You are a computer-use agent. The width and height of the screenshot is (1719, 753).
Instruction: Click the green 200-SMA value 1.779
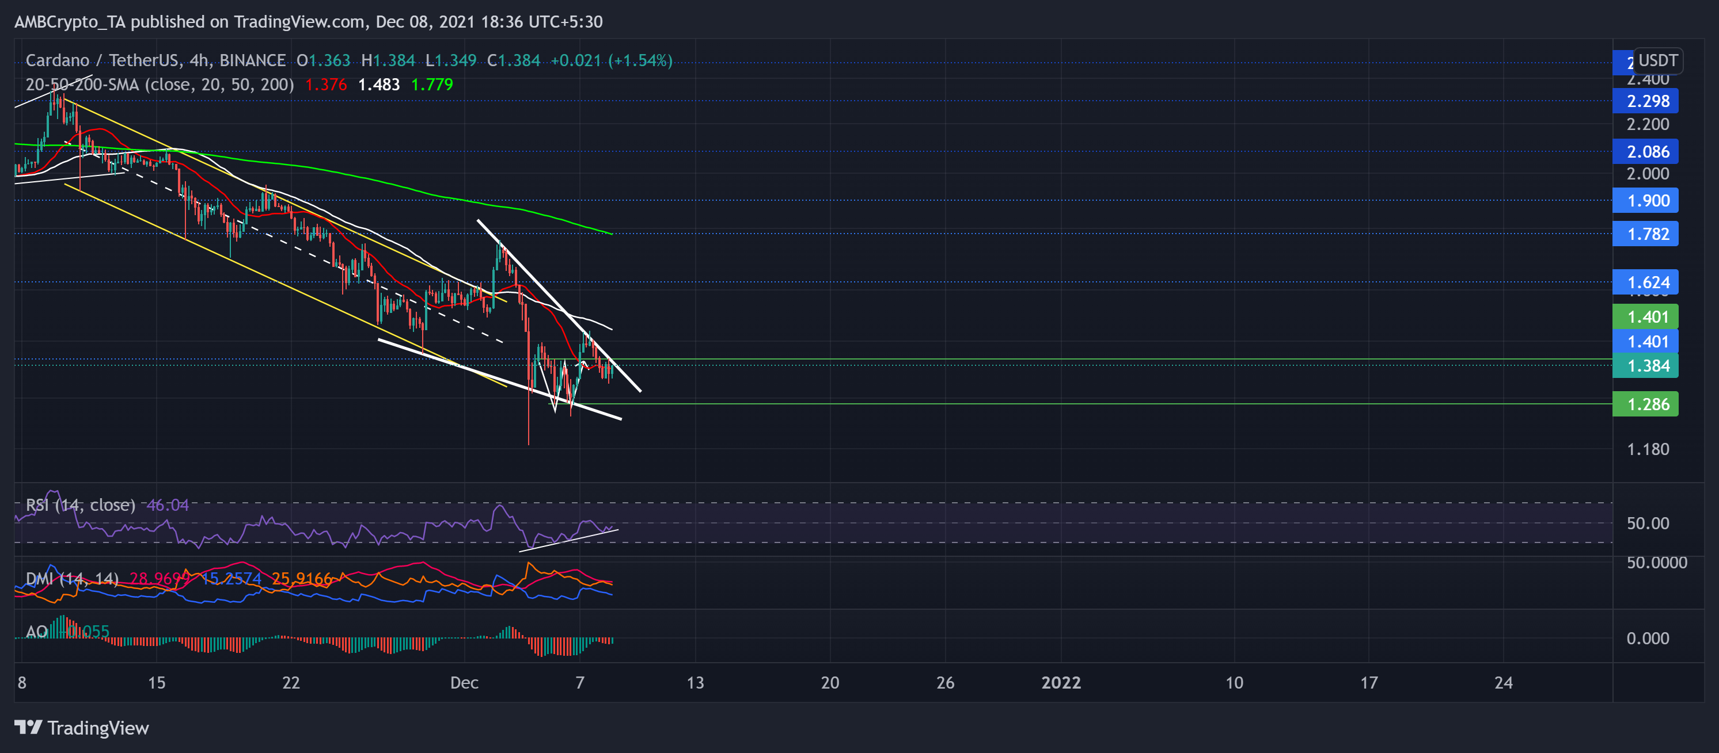pyautogui.click(x=432, y=85)
